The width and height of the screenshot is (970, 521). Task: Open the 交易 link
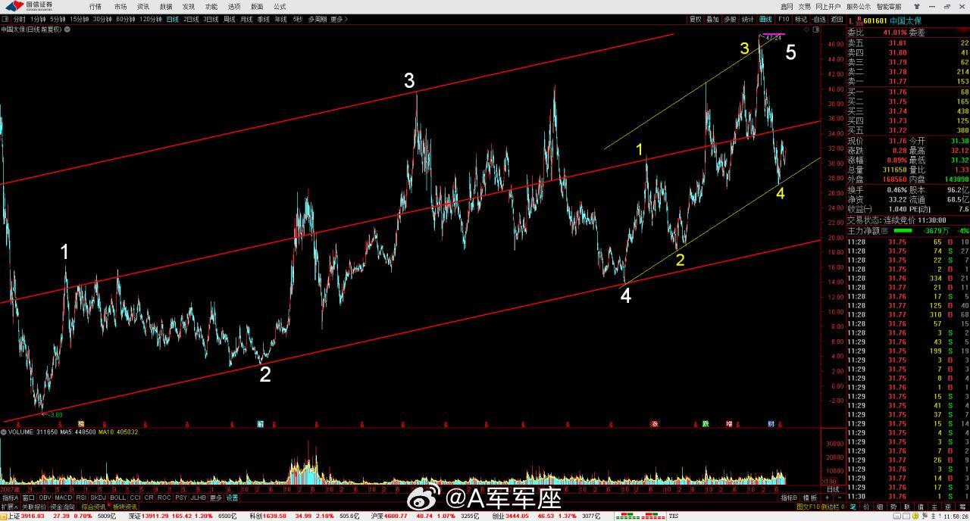[x=805, y=6]
